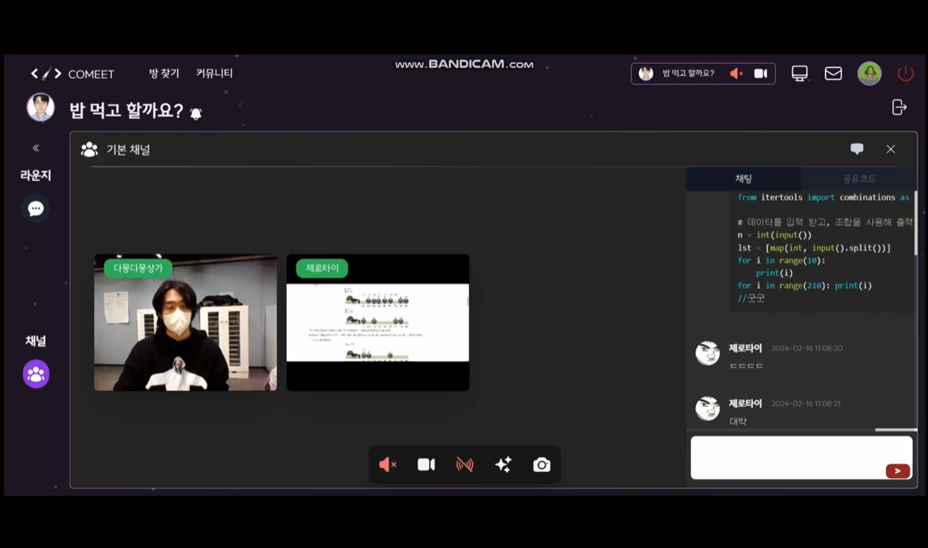Switch to the 채팅 tab
The height and width of the screenshot is (548, 928).
743,179
